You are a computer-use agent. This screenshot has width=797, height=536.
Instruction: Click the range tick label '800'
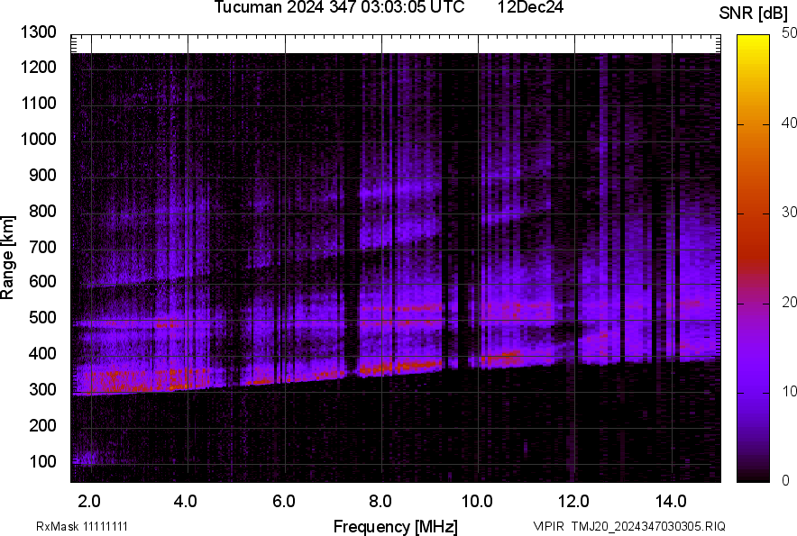42,211
